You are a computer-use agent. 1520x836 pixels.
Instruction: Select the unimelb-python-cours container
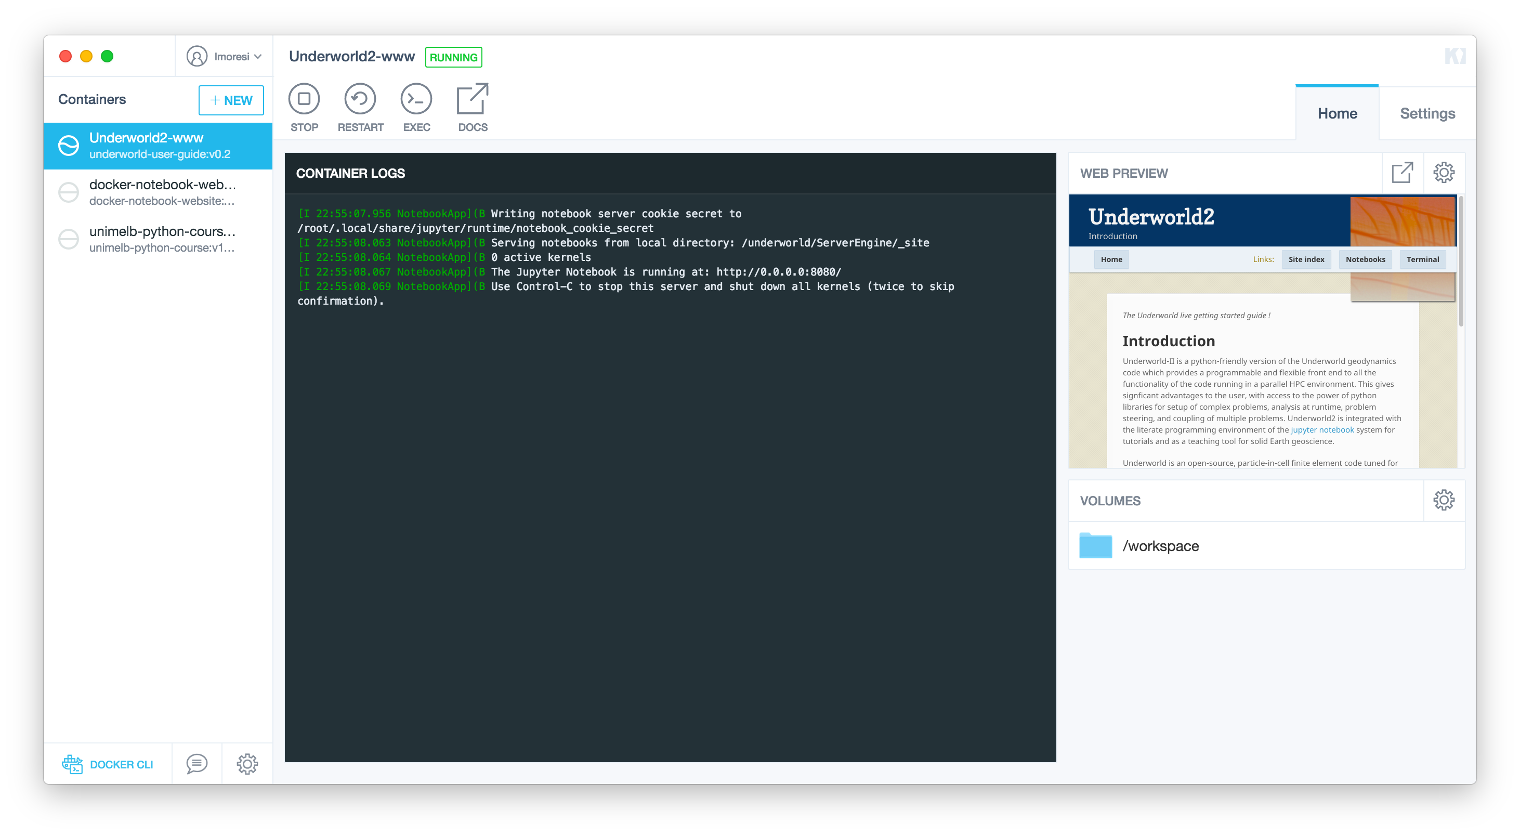[158, 239]
